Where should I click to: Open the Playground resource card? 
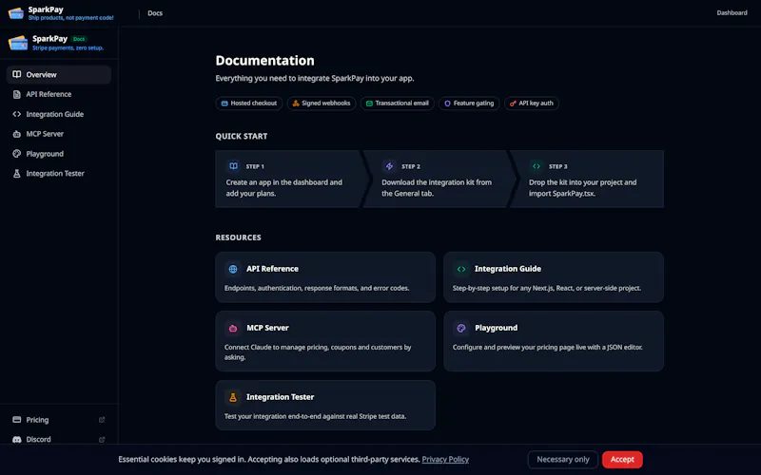click(554, 341)
